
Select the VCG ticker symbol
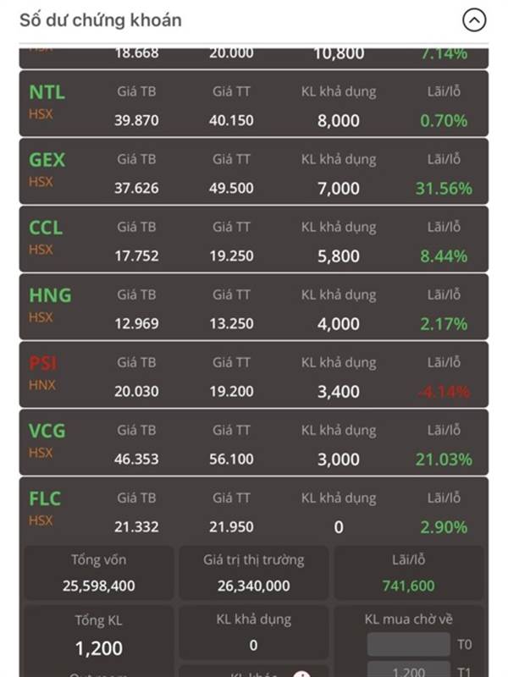pyautogui.click(x=47, y=431)
